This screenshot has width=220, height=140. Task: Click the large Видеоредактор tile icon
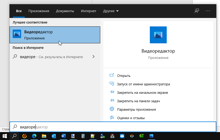click(x=158, y=35)
